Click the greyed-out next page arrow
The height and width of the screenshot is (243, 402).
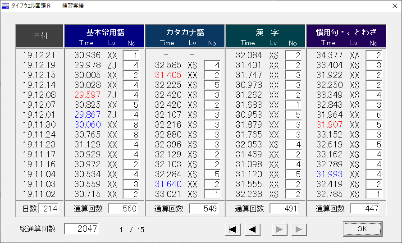coord(279,229)
